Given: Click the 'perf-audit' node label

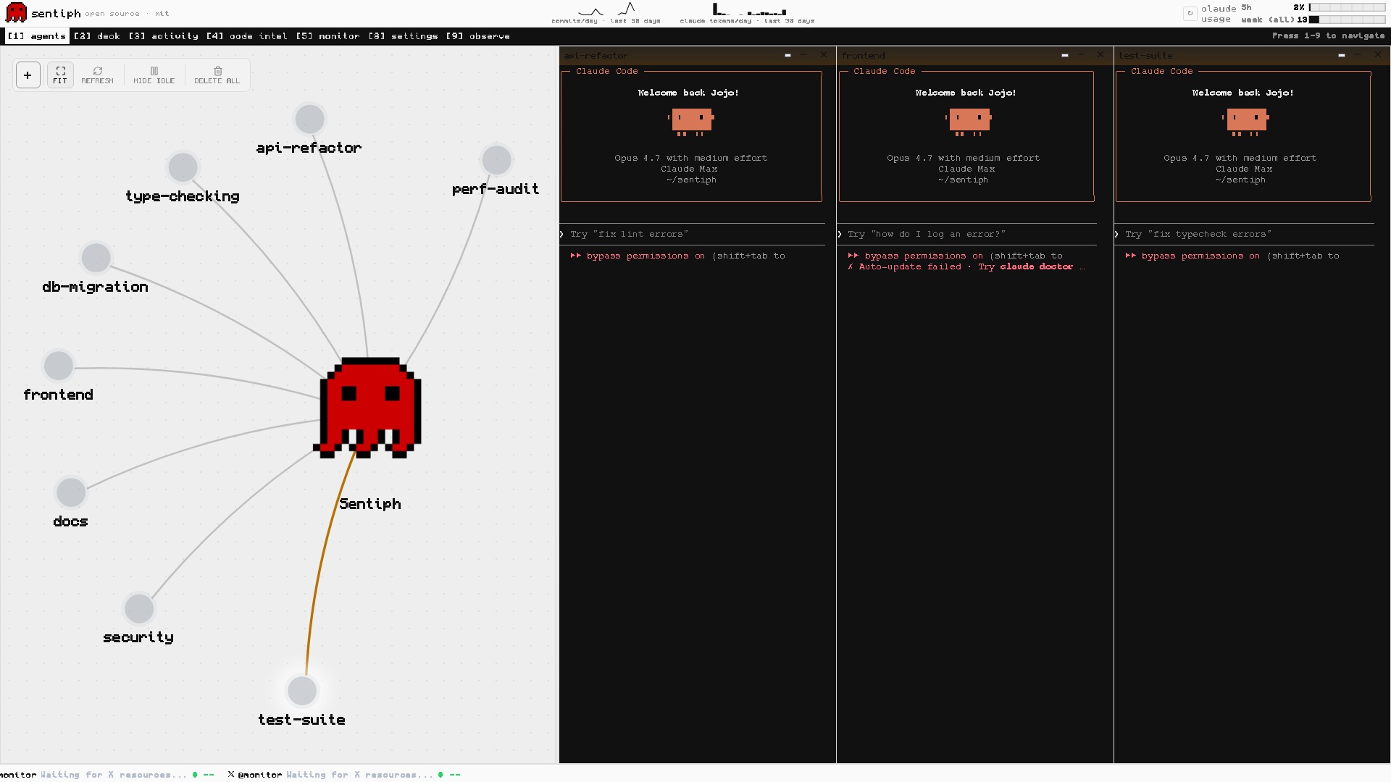Looking at the screenshot, I should click(496, 189).
